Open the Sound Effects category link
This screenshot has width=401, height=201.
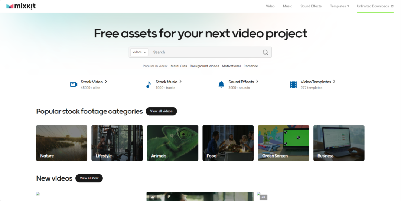[241, 82]
